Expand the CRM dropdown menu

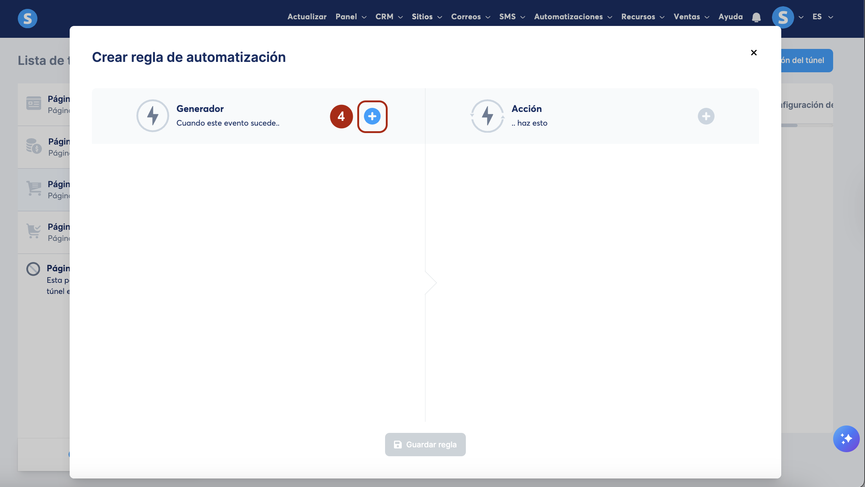click(389, 17)
